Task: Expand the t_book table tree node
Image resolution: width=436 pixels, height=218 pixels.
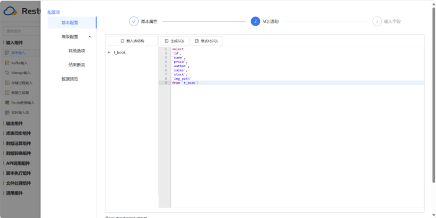Action: (x=109, y=52)
